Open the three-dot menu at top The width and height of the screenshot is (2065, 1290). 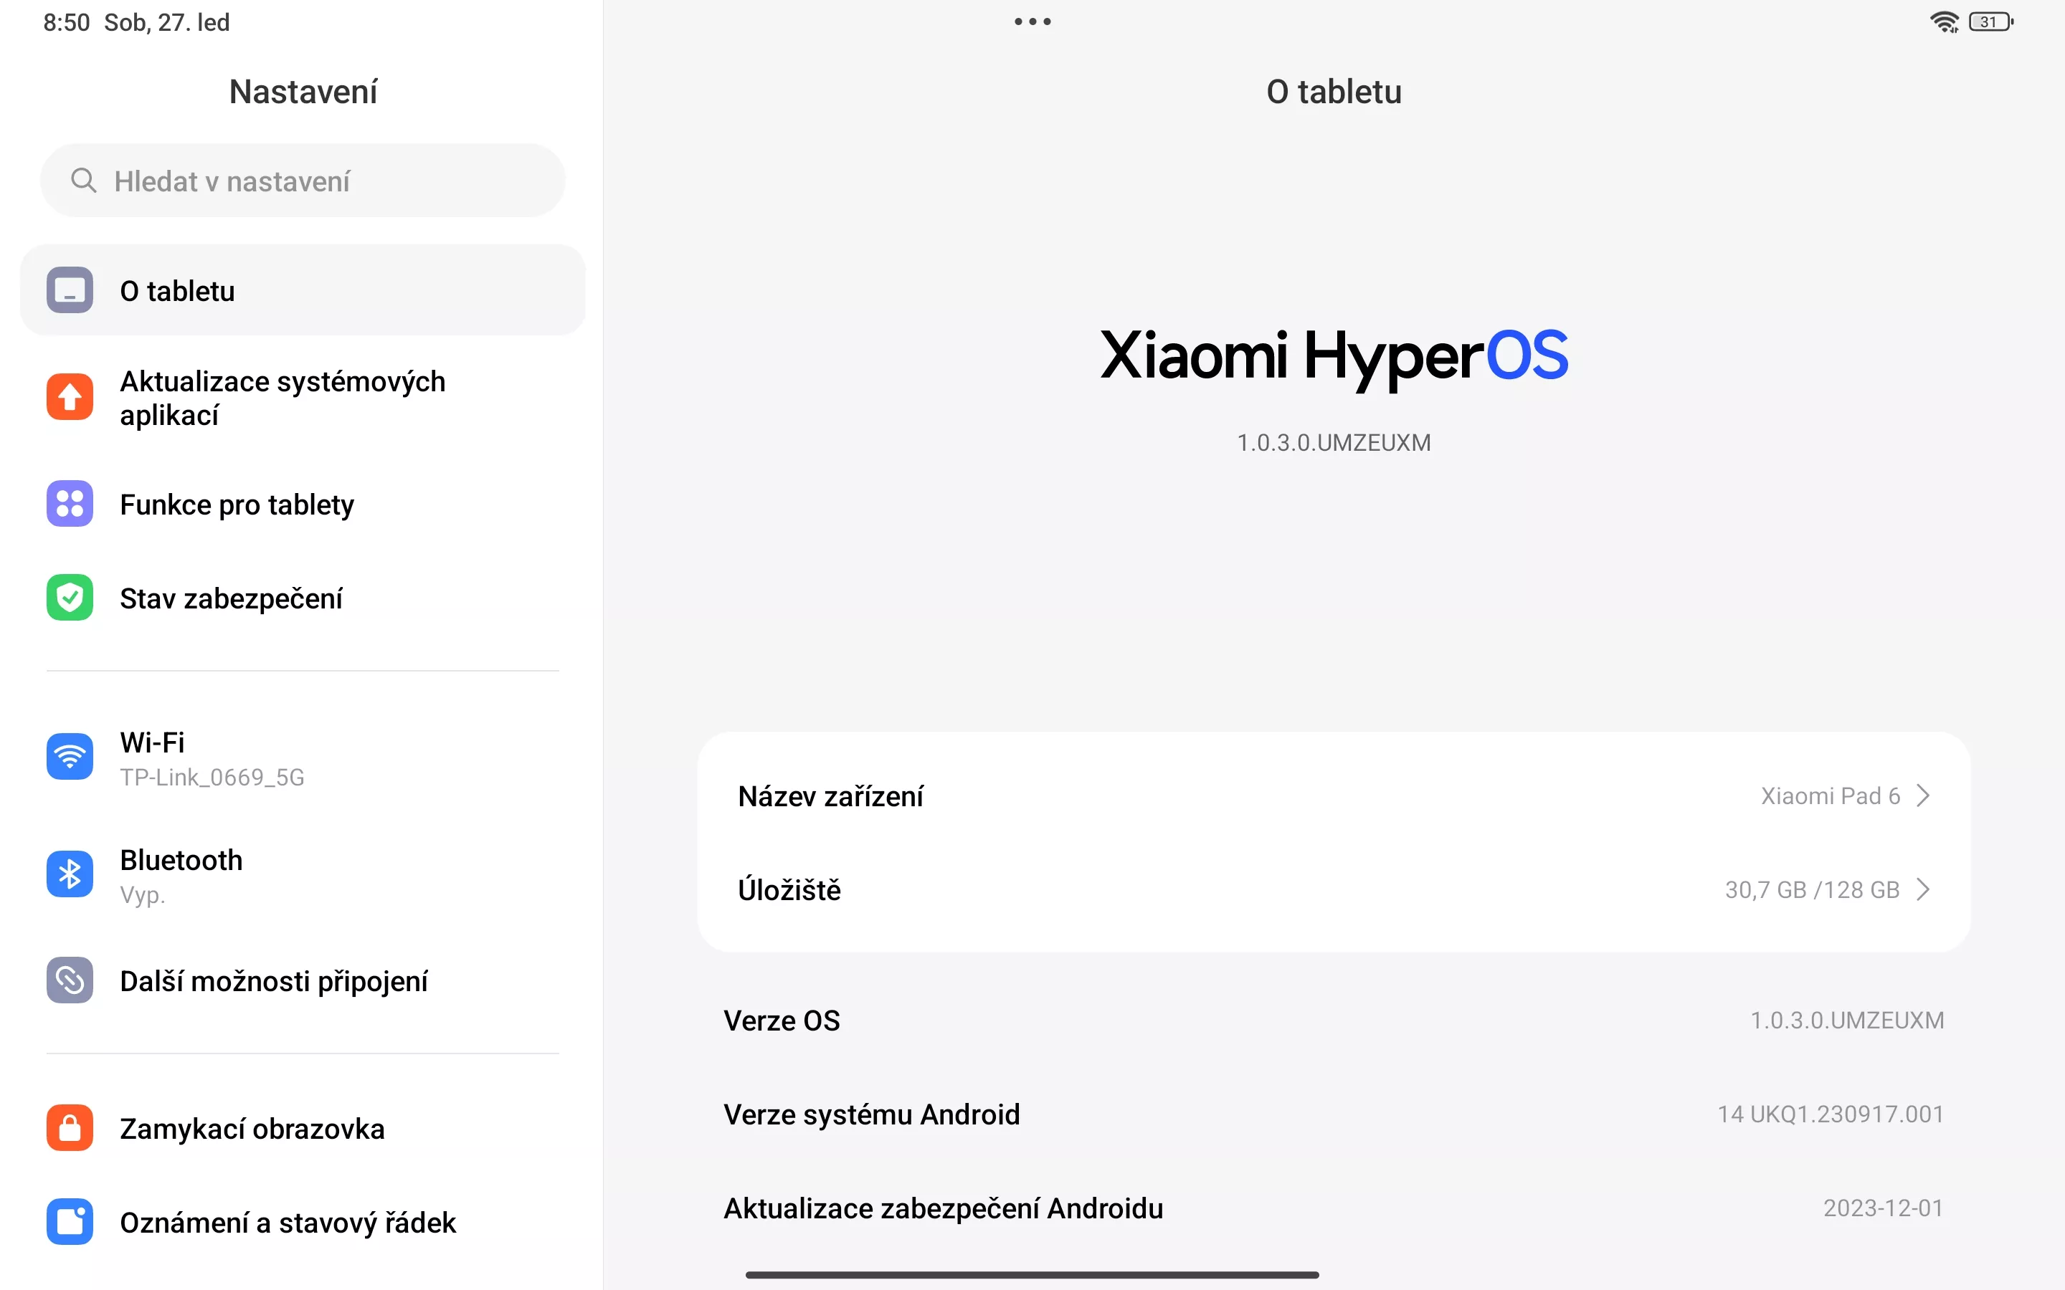click(x=1032, y=21)
